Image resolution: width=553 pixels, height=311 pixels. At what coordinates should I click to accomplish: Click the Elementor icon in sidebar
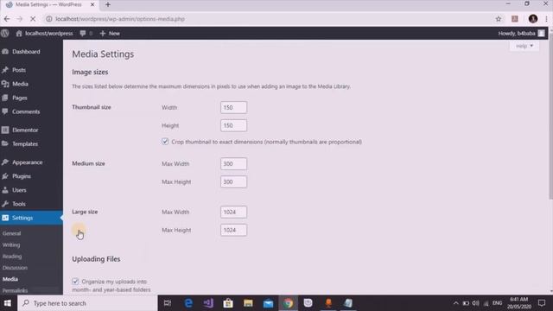[x=5, y=130]
